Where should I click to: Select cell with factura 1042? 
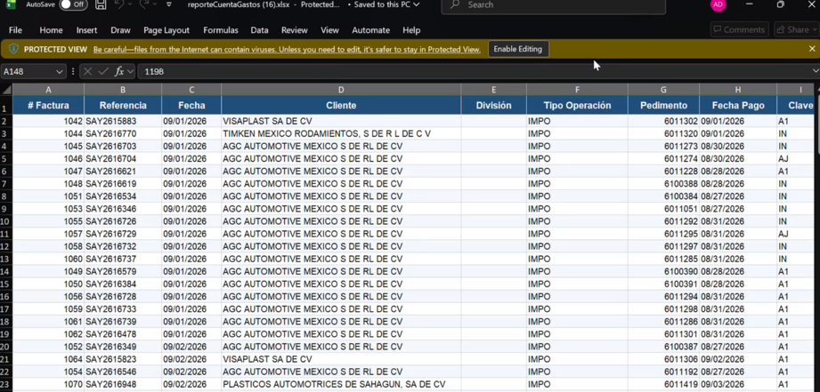point(48,121)
